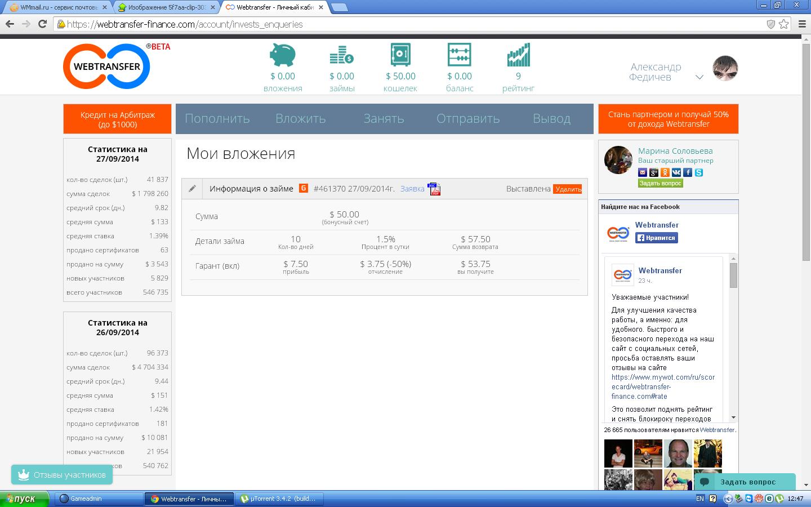Viewport: 811px width, 507px height.
Task: Reload the page
Action: [x=42, y=24]
